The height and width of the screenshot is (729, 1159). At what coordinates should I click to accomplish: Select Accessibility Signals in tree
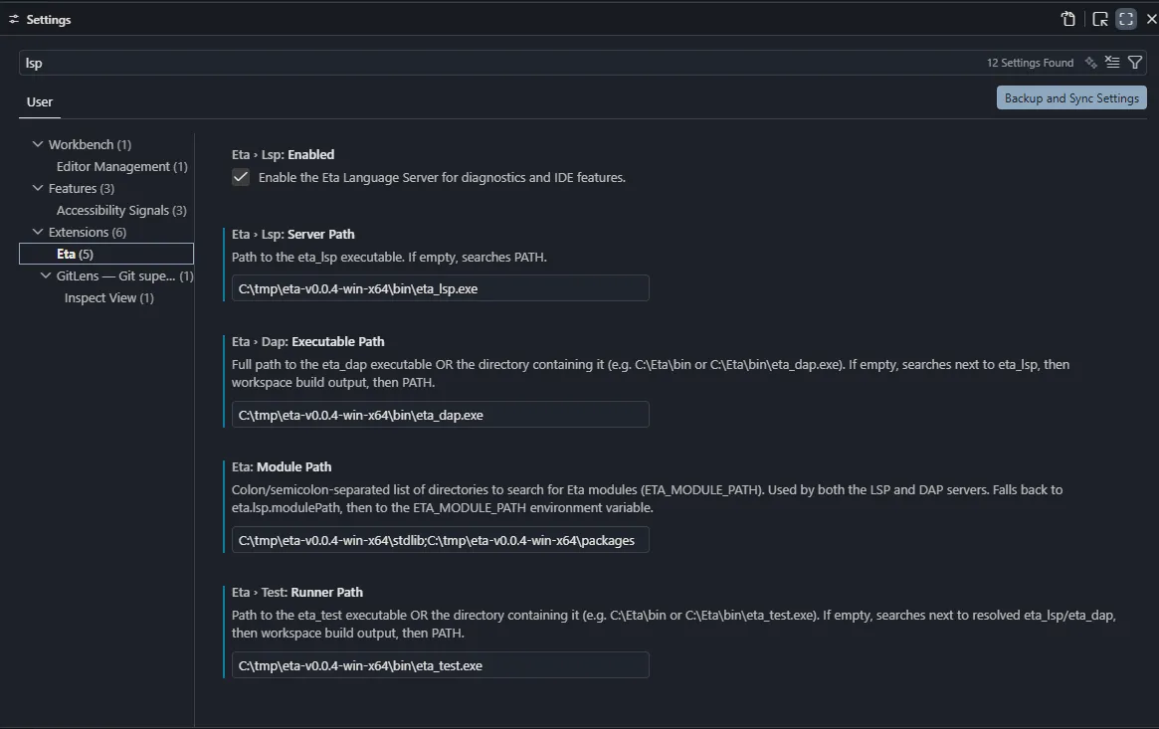point(121,211)
